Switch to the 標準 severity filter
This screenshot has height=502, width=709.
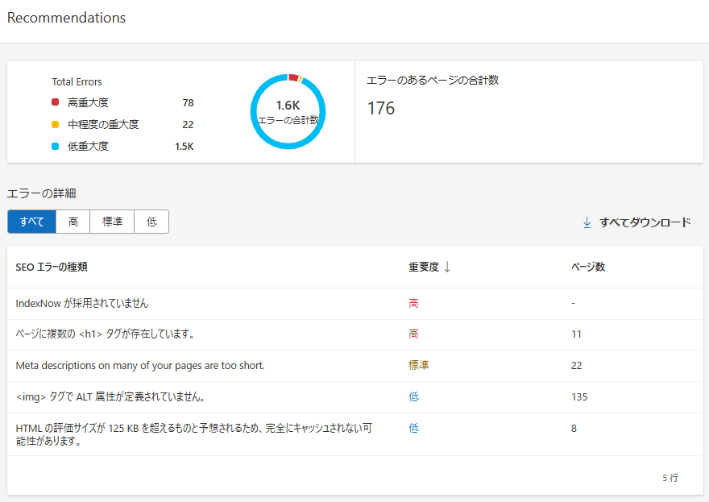pos(112,222)
